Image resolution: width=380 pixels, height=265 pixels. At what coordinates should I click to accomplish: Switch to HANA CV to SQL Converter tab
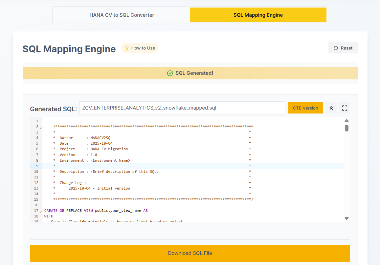(x=122, y=15)
